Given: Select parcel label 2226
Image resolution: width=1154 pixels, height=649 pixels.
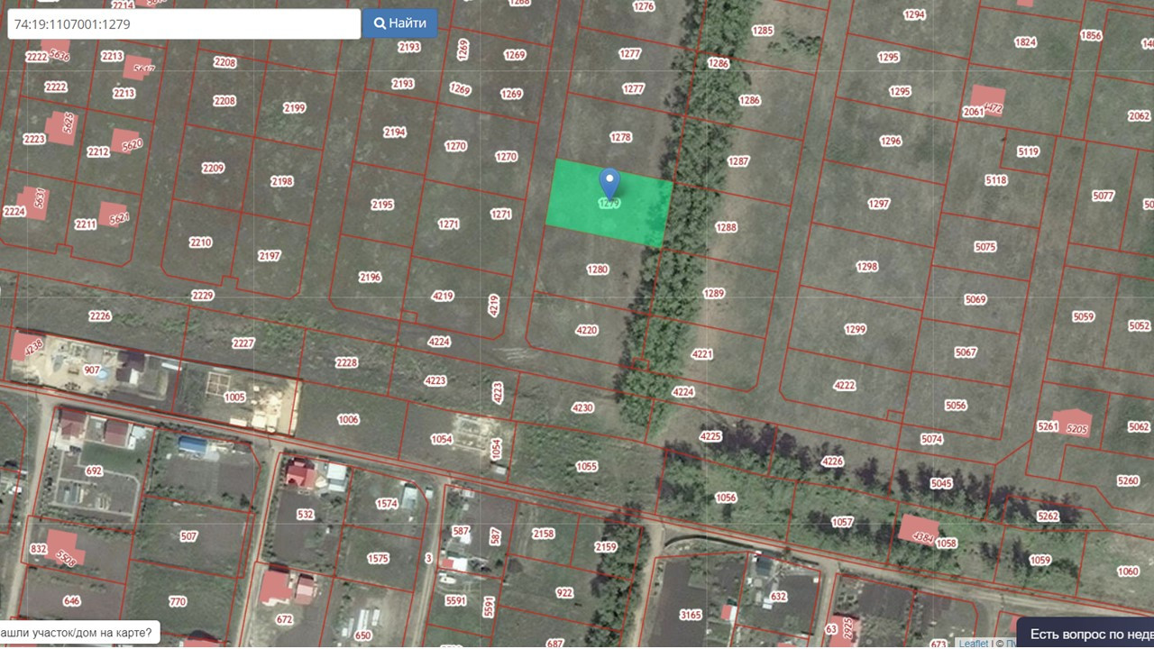Looking at the screenshot, I should (x=100, y=315).
